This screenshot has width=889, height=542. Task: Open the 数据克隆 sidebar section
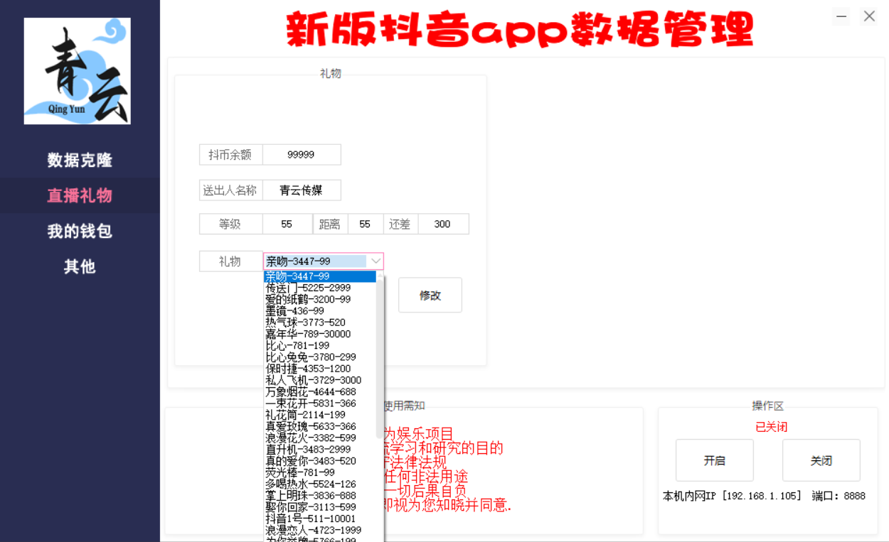click(x=80, y=160)
